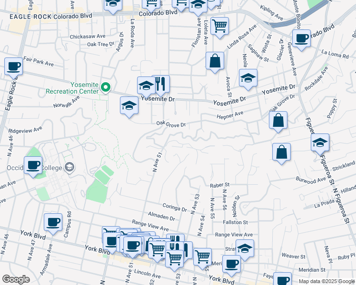Click the cafe marker on Eagle Rock Blvd near Fair Park Ave

coord(14,68)
